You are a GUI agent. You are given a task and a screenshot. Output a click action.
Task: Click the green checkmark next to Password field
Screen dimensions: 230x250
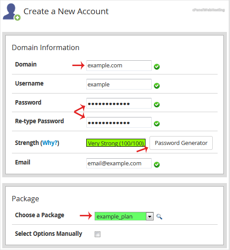point(157,105)
